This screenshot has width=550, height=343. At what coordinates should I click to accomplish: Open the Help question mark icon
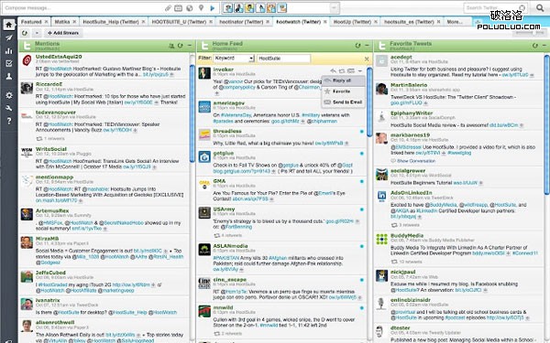(x=9, y=121)
